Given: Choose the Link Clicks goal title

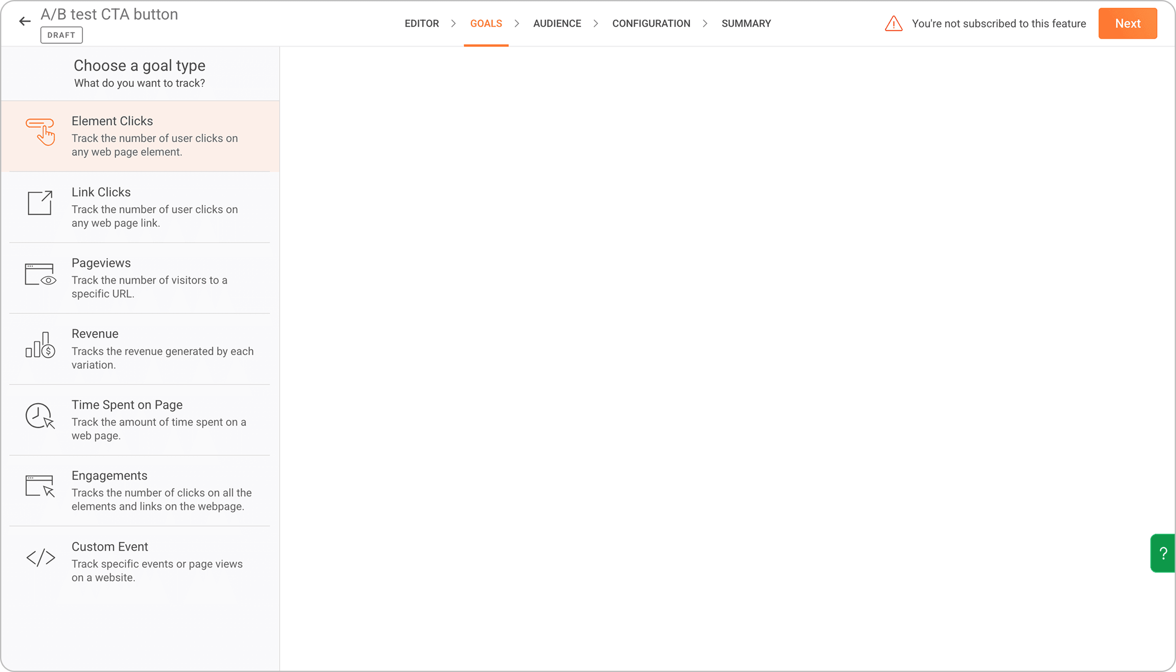Looking at the screenshot, I should 101,192.
